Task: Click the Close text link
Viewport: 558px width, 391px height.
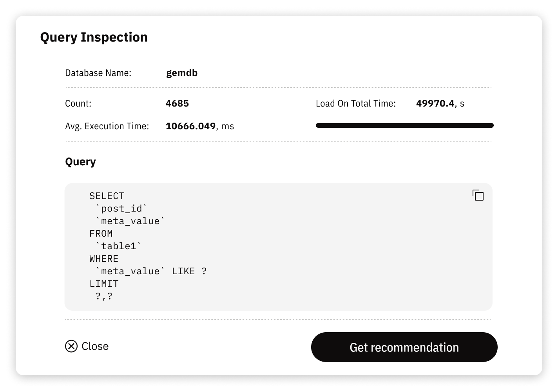Action: 95,346
